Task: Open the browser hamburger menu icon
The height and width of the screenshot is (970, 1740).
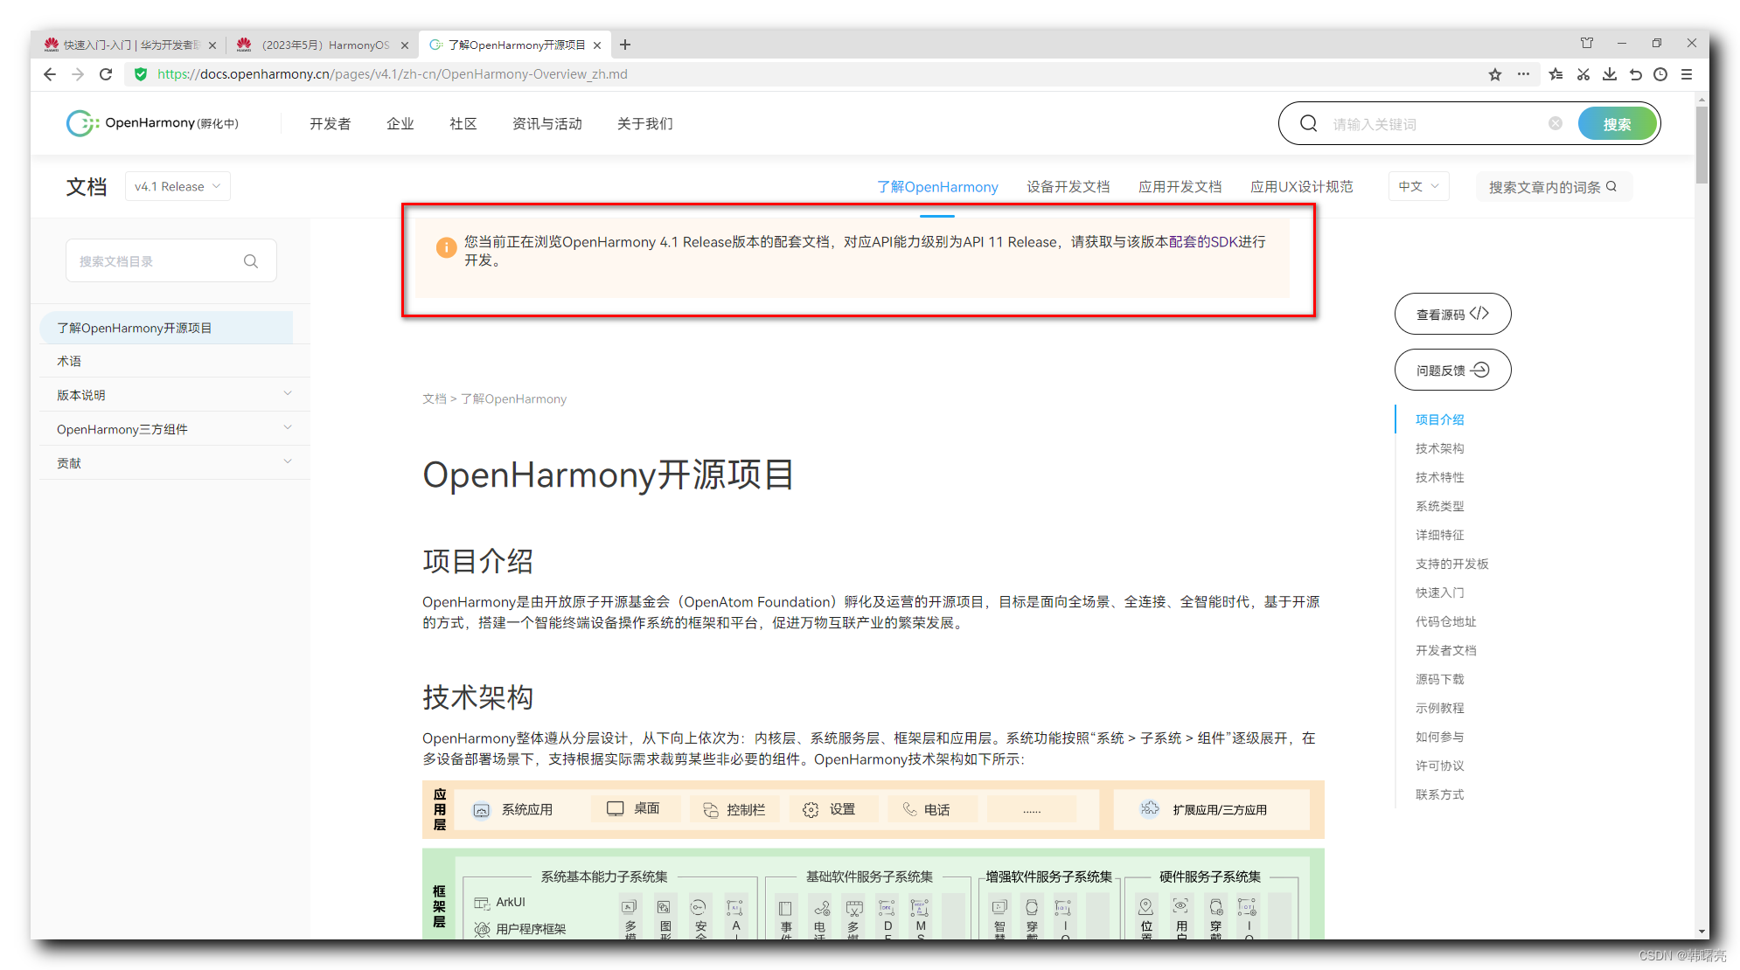Action: click(x=1687, y=74)
